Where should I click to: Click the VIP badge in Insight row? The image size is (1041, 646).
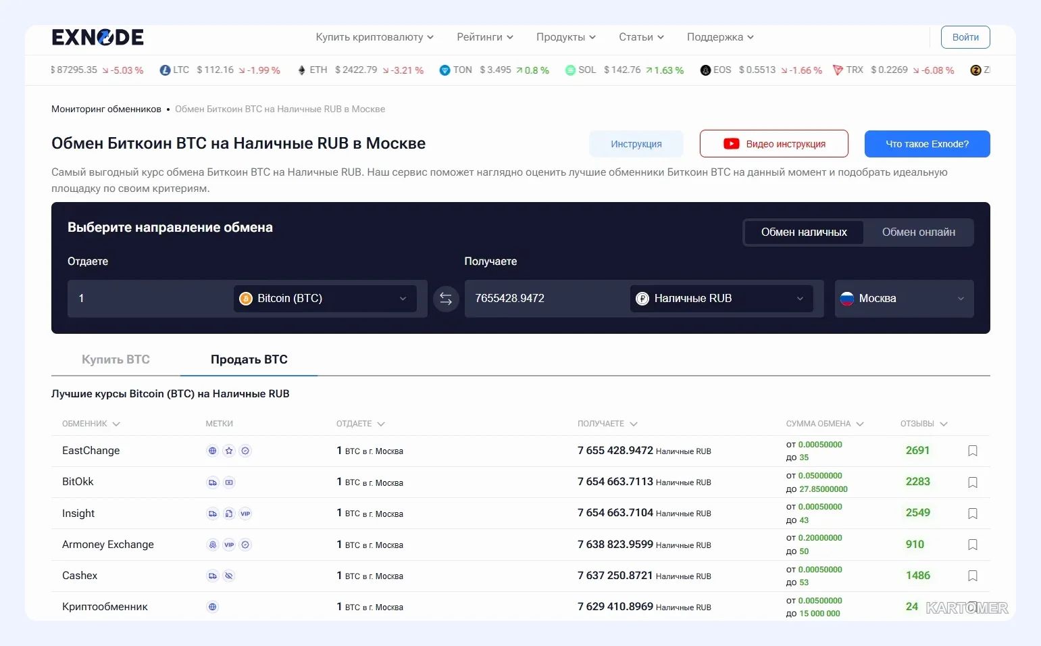pos(246,514)
